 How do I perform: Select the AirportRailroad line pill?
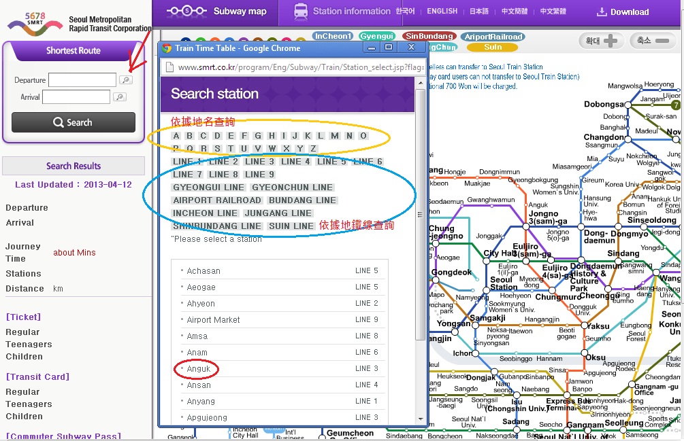(493, 37)
